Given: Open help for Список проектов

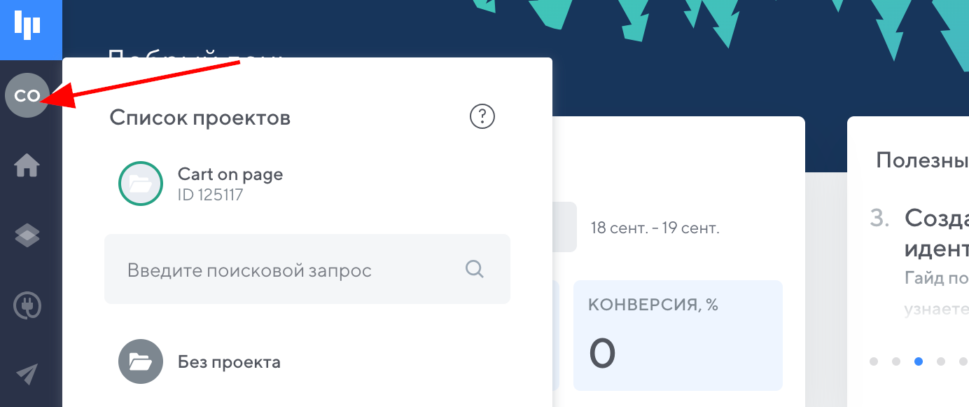Looking at the screenshot, I should (x=482, y=116).
